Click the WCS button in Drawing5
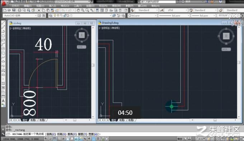The width and height of the screenshot is (244, 141). pos(226,50)
